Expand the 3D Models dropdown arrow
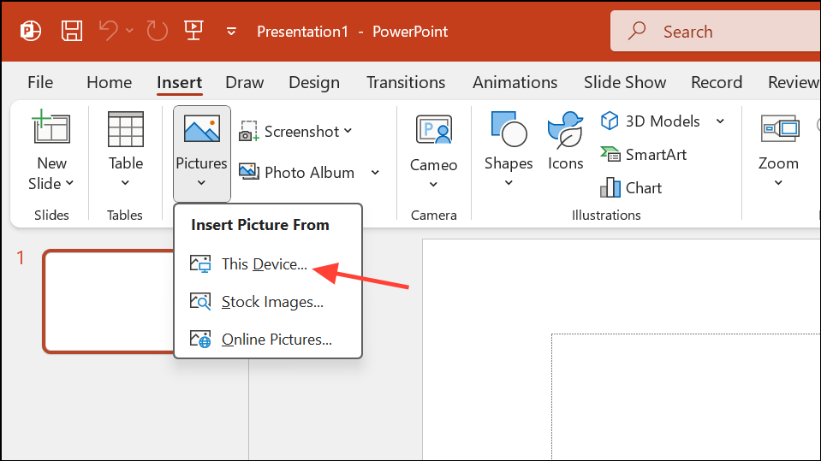Image resolution: width=821 pixels, height=461 pixels. 720,121
